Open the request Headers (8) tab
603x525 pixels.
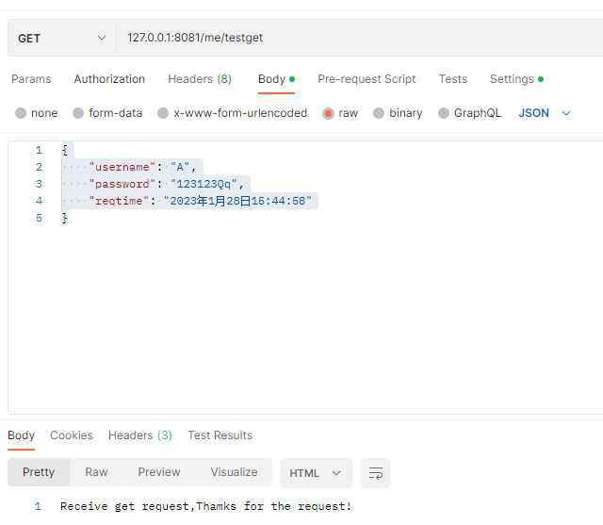[x=200, y=79]
